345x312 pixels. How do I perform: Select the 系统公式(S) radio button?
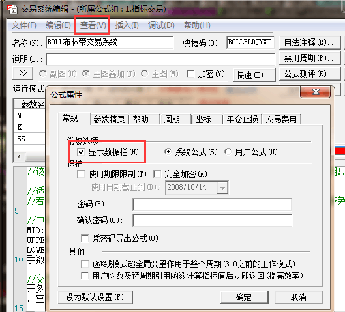[x=168, y=152]
